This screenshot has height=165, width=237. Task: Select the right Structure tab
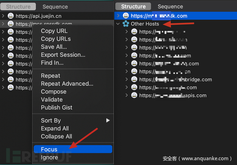pos(133,7)
